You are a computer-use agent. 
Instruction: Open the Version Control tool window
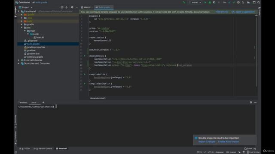[x=43, y=148]
